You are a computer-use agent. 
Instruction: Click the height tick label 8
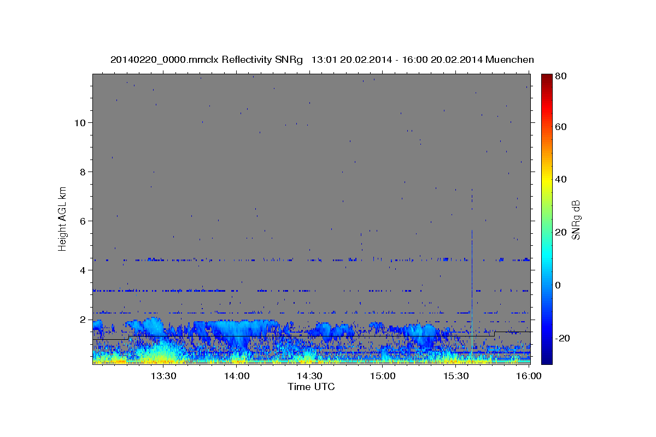coord(83,172)
